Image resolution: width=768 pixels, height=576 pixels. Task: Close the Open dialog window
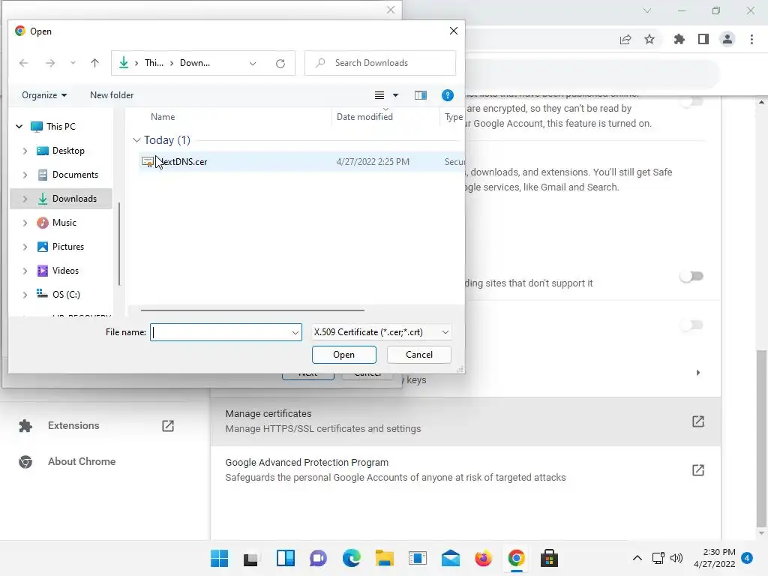(454, 31)
